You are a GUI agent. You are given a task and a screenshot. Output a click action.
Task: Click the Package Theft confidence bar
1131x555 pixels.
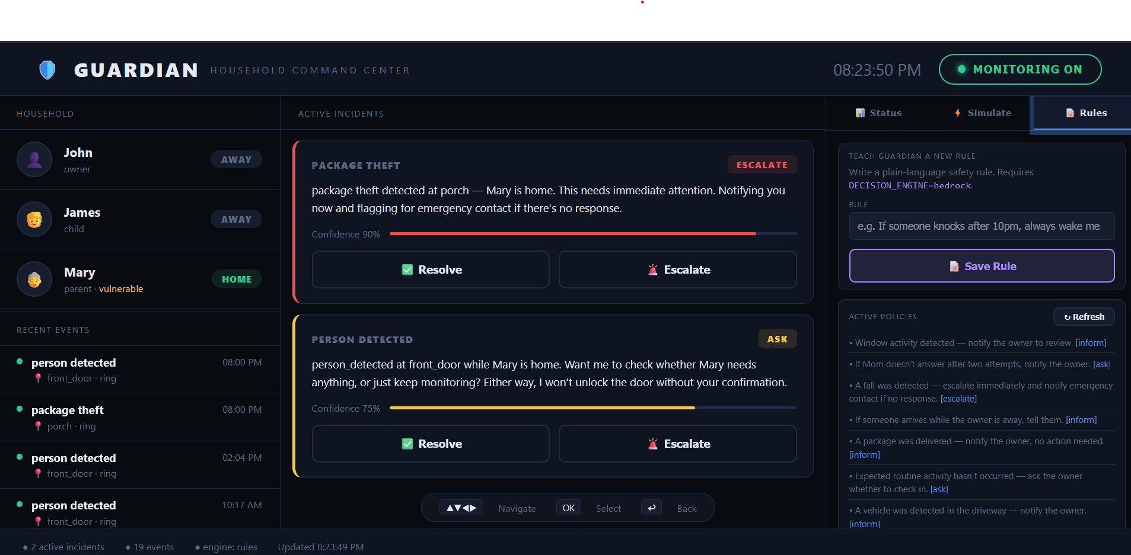click(x=593, y=234)
